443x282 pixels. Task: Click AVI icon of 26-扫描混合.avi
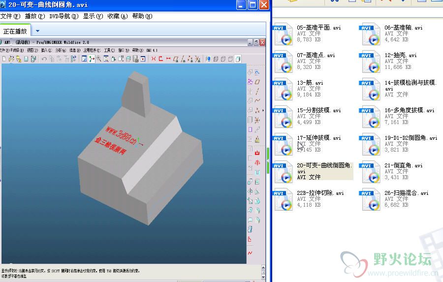click(371, 199)
